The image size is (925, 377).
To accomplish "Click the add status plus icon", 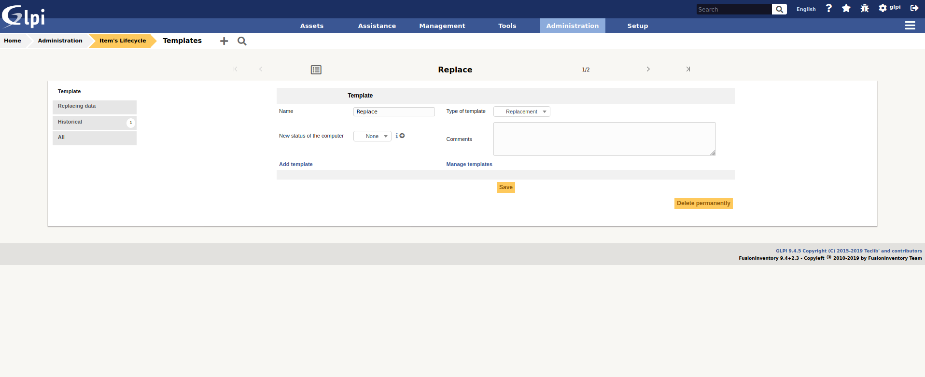I will point(402,136).
